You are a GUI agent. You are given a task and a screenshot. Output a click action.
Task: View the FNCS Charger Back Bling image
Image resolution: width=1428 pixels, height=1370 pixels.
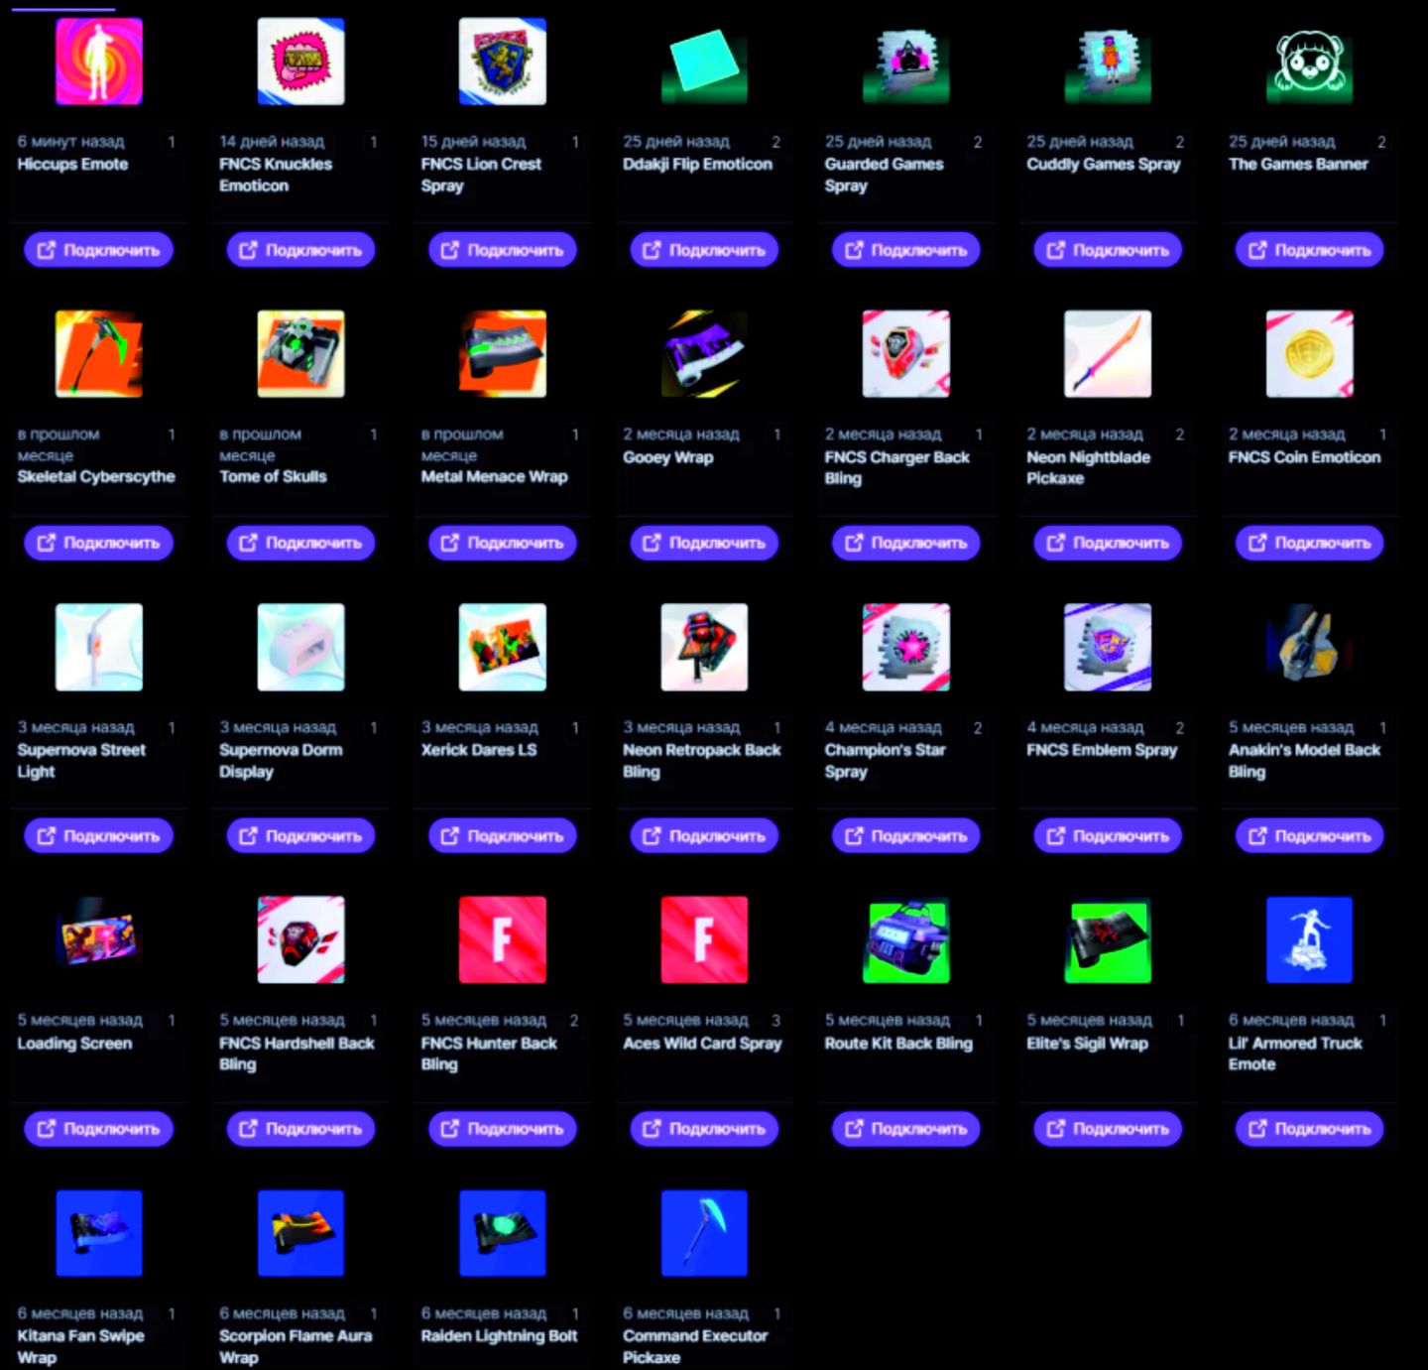tap(906, 354)
